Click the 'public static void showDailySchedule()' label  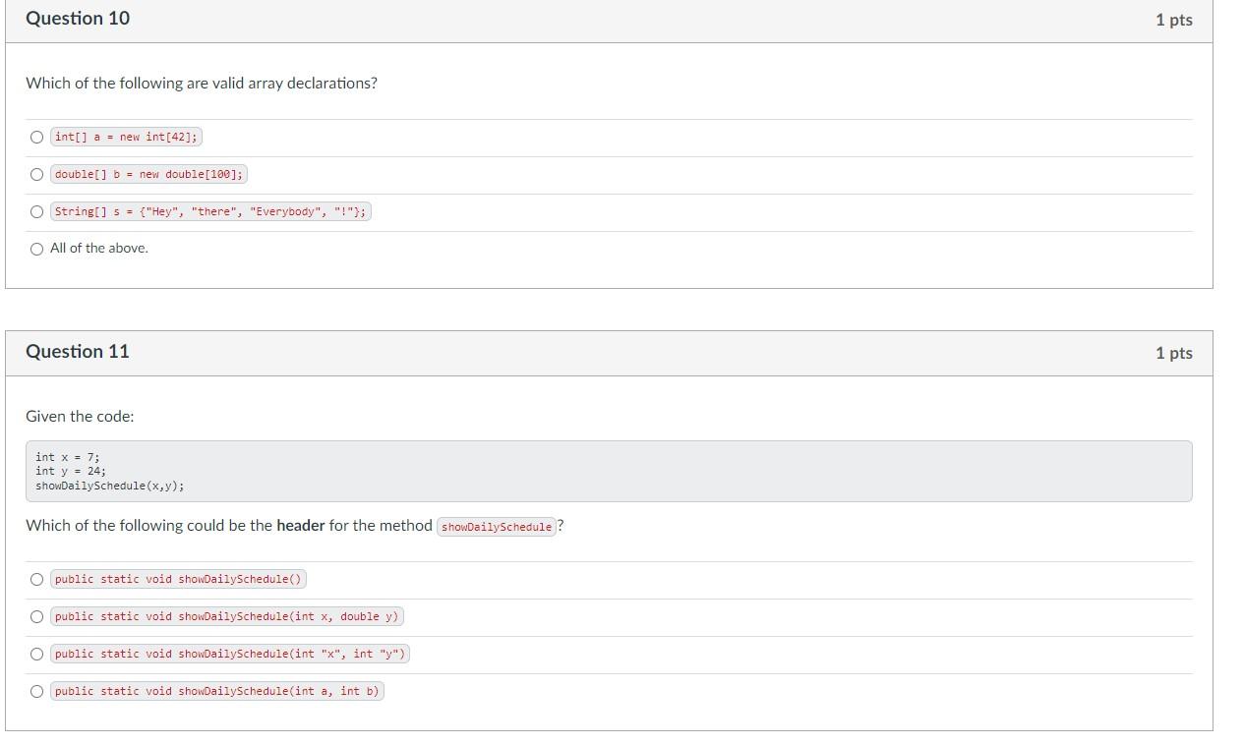coord(178,579)
